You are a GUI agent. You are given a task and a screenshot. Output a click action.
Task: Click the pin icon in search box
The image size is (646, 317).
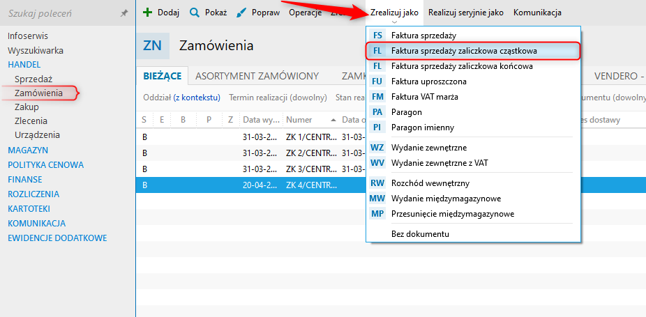pyautogui.click(x=124, y=14)
